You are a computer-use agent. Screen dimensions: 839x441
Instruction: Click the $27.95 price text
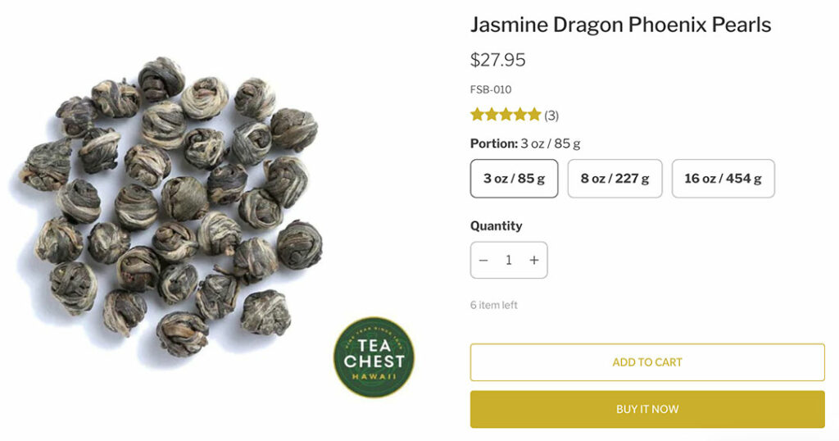(x=497, y=59)
